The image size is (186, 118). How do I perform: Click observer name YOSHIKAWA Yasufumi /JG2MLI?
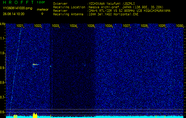111,4
